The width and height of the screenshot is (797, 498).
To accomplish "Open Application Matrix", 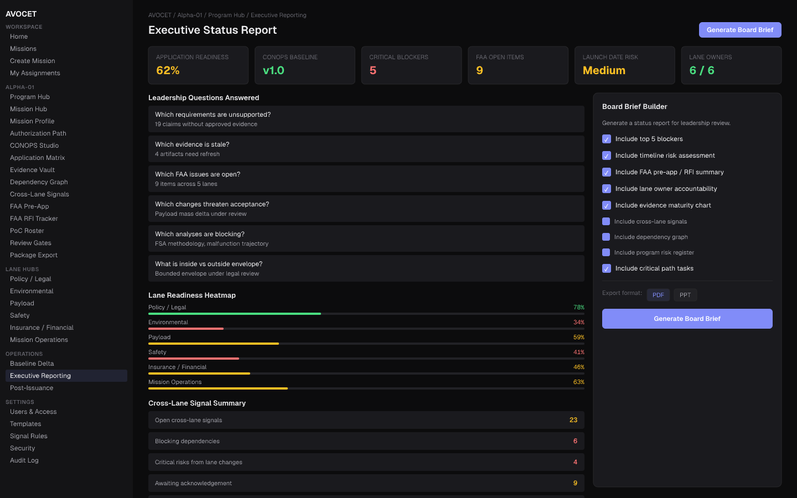I will coord(66,158).
